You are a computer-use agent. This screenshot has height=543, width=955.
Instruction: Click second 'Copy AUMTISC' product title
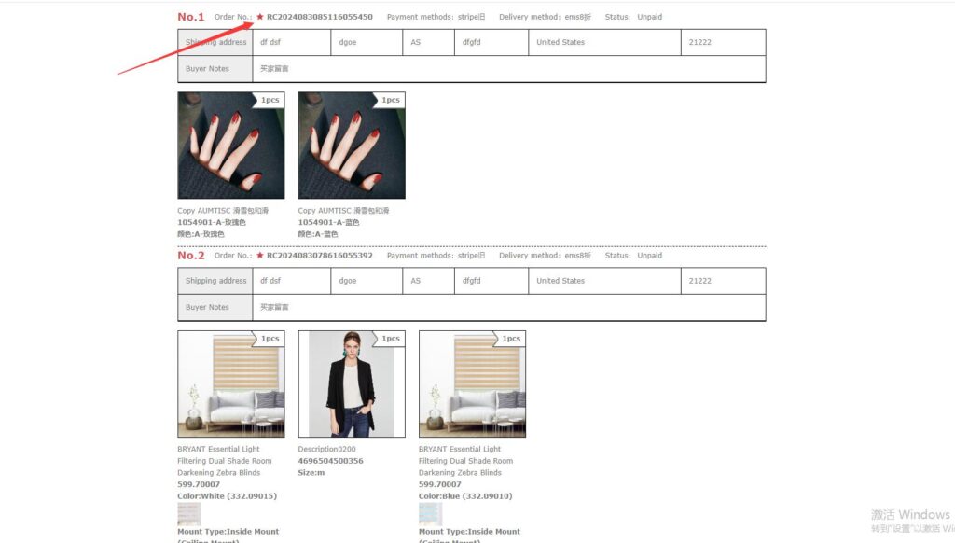(x=343, y=210)
